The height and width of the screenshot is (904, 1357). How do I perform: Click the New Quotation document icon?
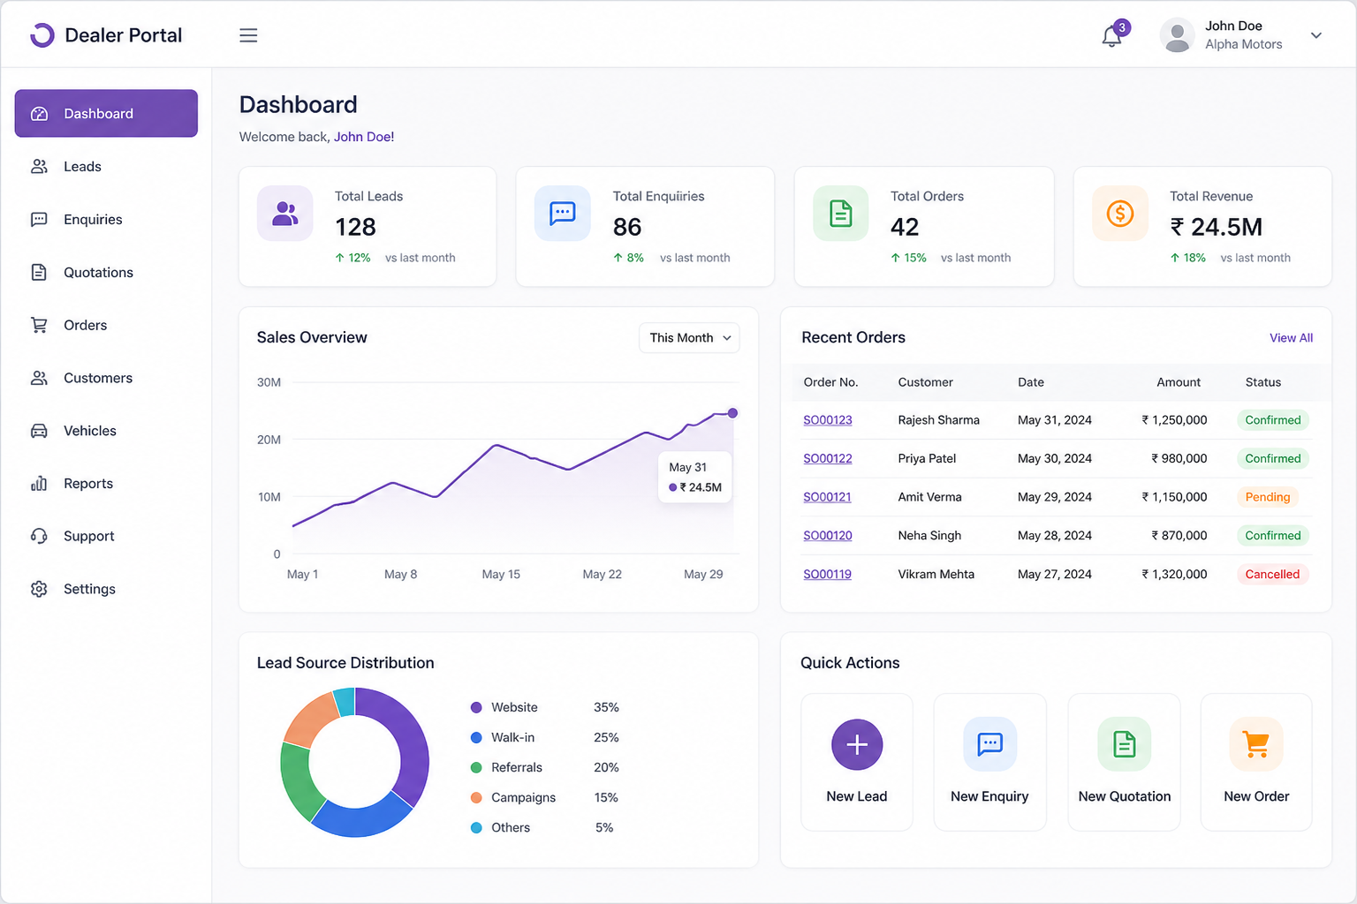pos(1125,744)
